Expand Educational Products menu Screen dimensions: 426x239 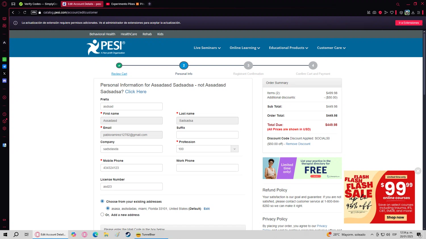(x=289, y=48)
